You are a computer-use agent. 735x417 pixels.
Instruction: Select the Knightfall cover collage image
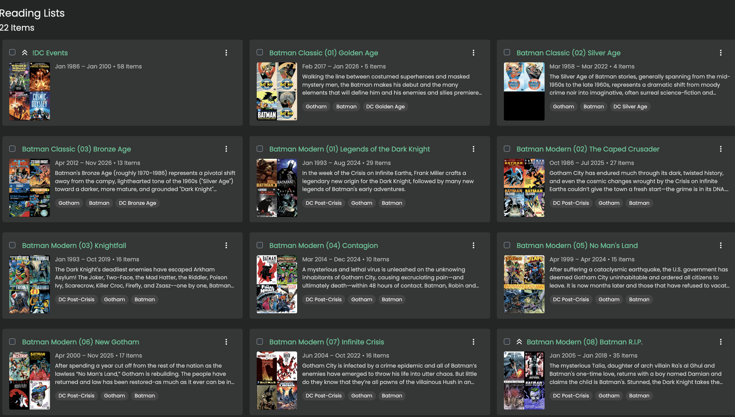coord(30,284)
